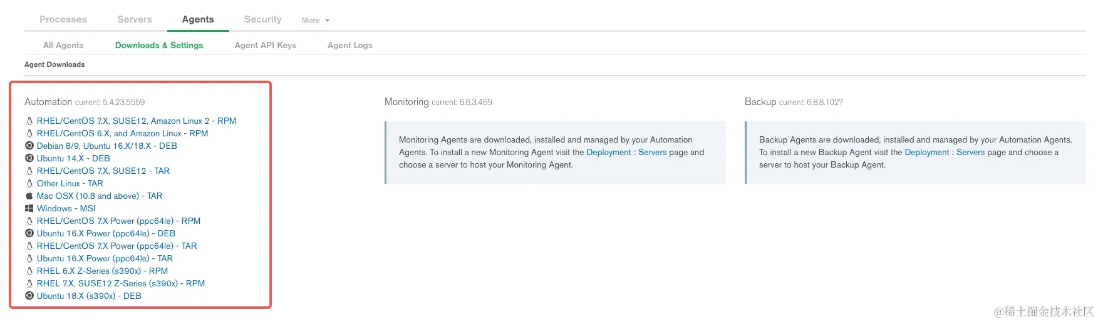Click the Linux penguin icon beside Other Linux TAR
Screen dimensions: 1098x322
[29, 183]
